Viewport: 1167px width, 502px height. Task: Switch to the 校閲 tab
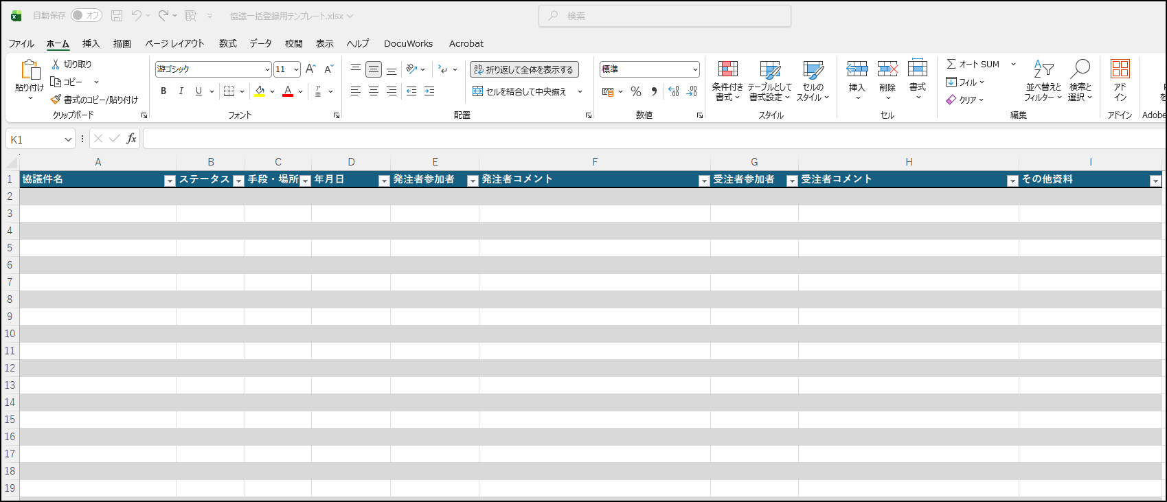coord(294,43)
